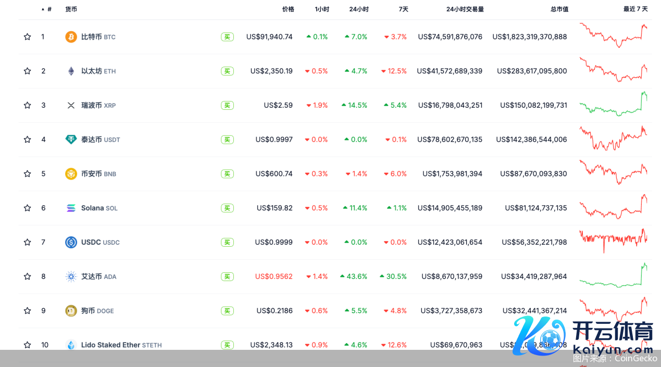Click the Tether USDT coin logo
This screenshot has width=661, height=367.
point(71,139)
